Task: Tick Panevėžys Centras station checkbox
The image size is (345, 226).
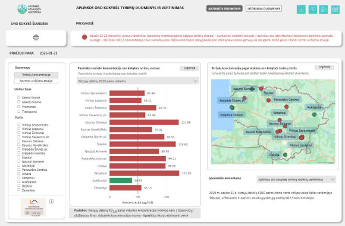Action: pos(18,170)
